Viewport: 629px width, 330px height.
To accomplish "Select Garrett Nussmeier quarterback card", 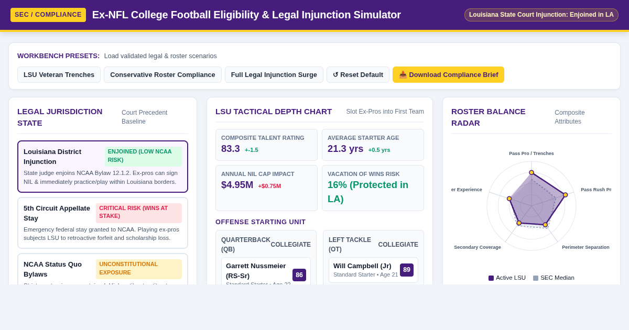I will 266,271.
